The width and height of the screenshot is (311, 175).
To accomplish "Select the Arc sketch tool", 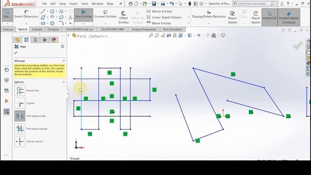I will click(x=52, y=17).
